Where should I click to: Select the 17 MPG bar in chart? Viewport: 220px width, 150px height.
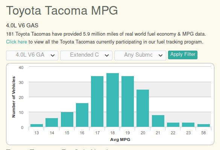click(97, 102)
